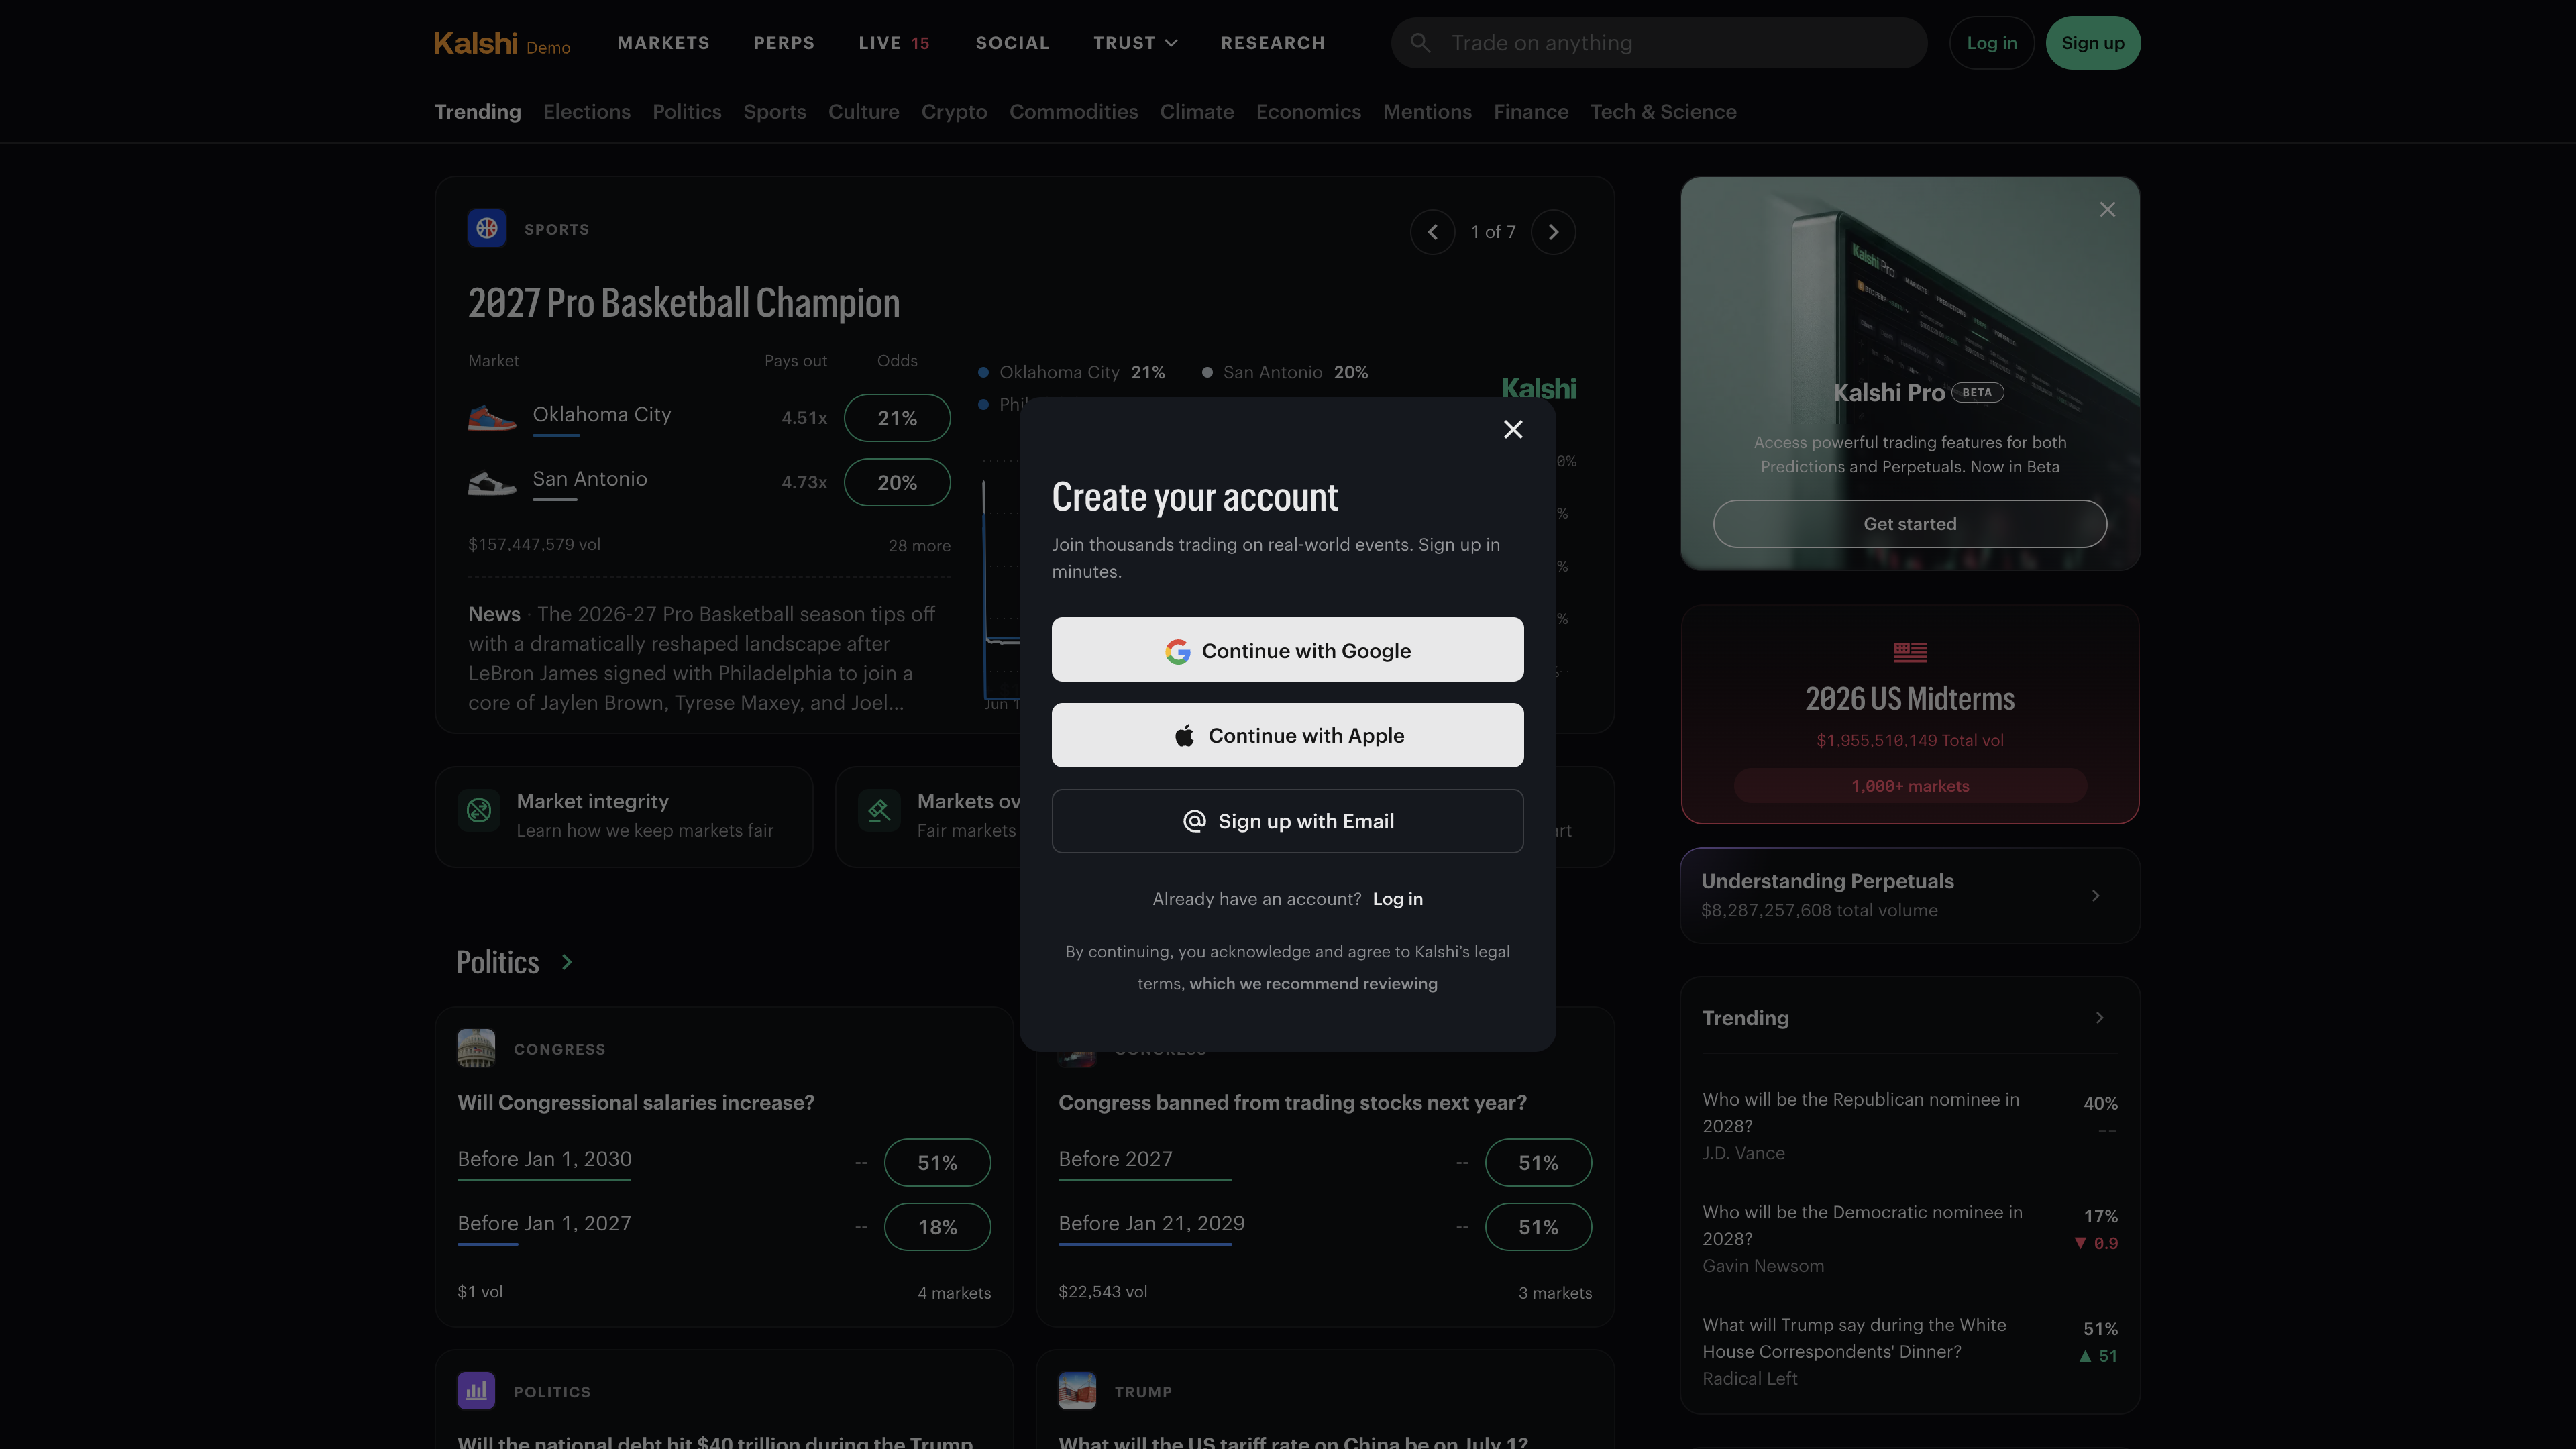
Task: Open White House Correspondents' Dinner trending item
Action: click(x=1909, y=1351)
